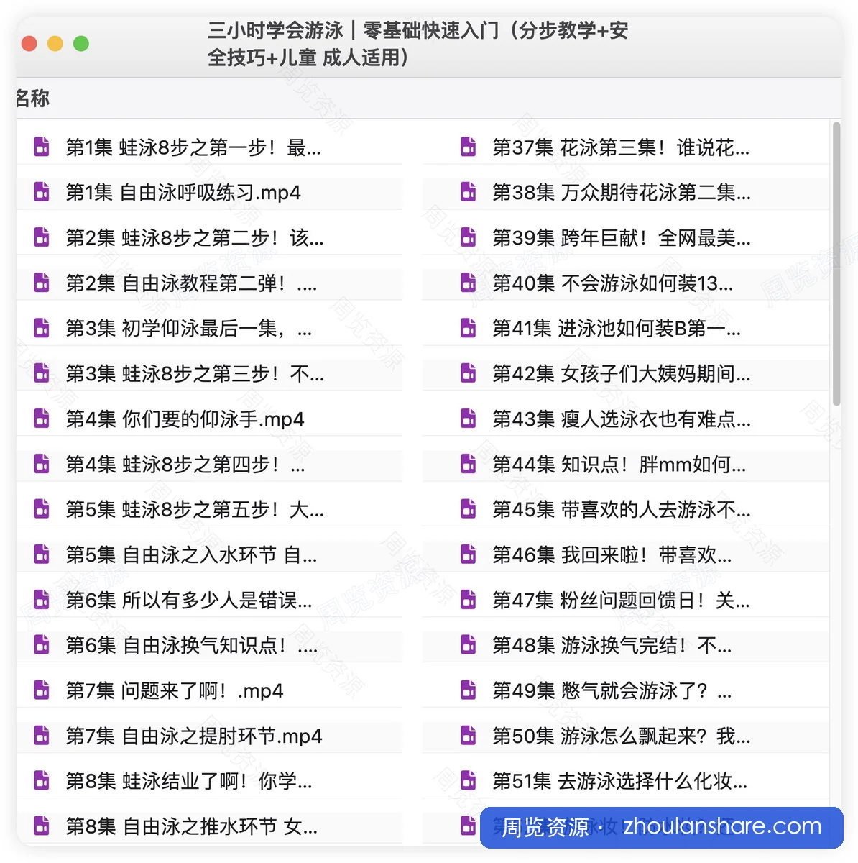Click the file icon beside 第44集 知识点！胖mm如何
858x863 pixels.
point(469,464)
